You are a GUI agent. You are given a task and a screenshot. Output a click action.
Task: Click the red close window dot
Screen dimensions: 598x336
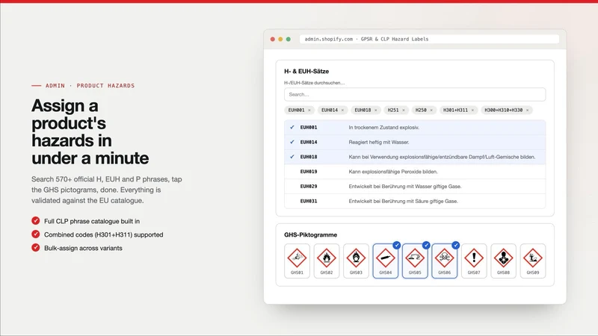pyautogui.click(x=272, y=40)
